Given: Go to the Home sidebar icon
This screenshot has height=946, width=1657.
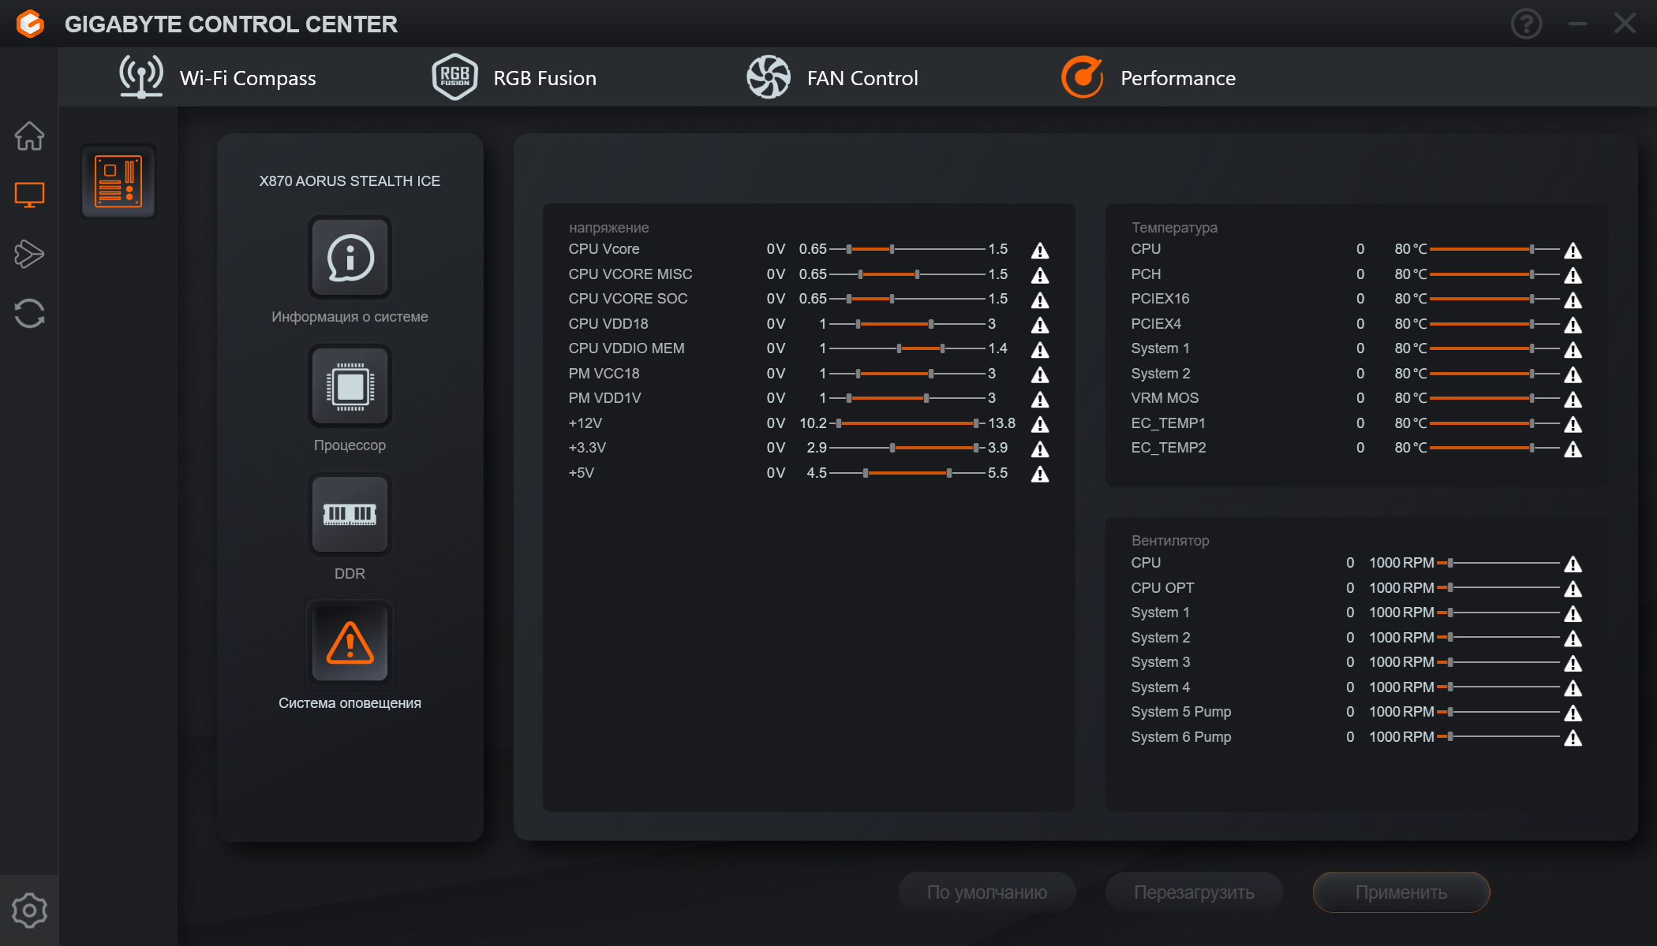Looking at the screenshot, I should 29,136.
